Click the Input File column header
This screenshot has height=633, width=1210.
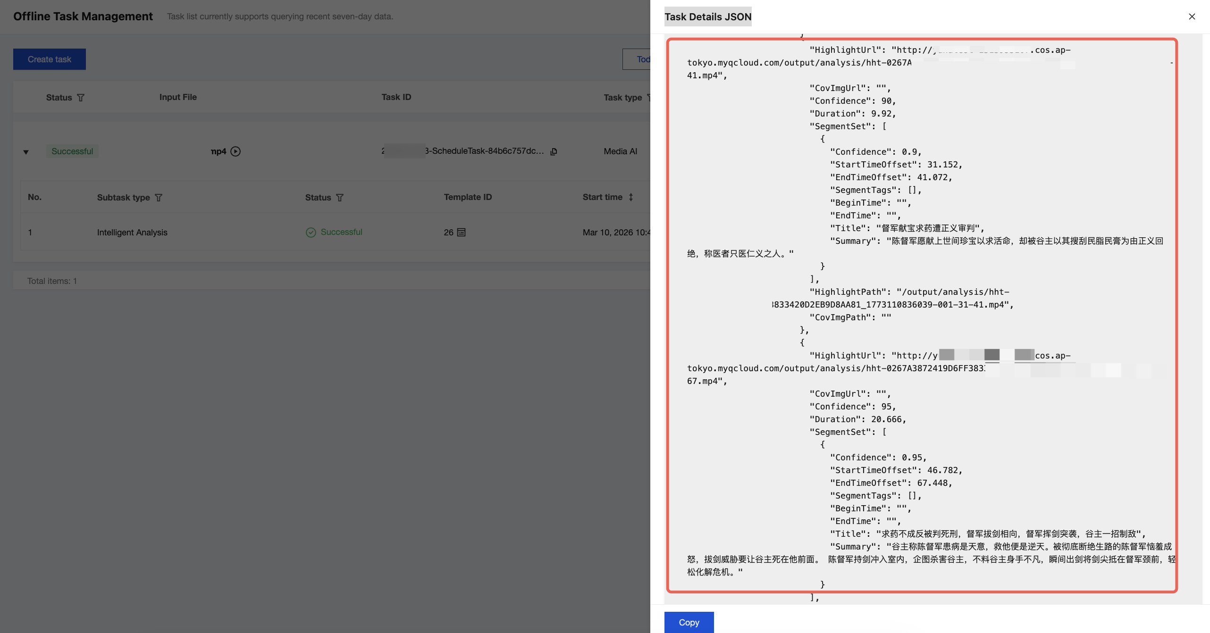coord(178,97)
